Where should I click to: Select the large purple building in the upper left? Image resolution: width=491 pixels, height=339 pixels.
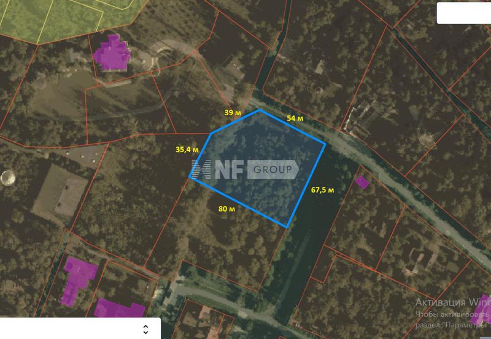click(112, 53)
